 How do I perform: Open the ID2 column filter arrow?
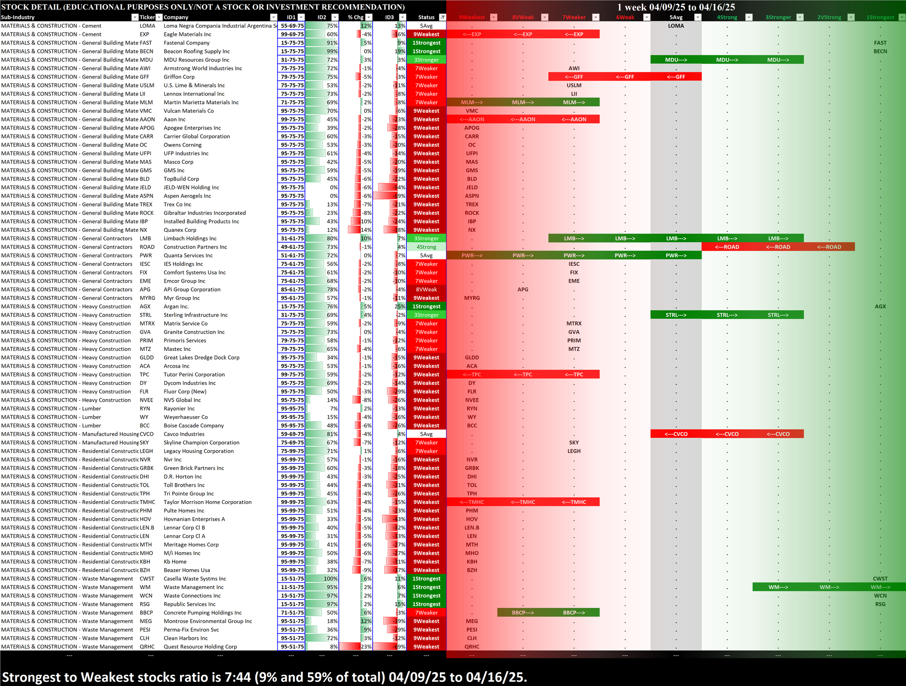(335, 17)
